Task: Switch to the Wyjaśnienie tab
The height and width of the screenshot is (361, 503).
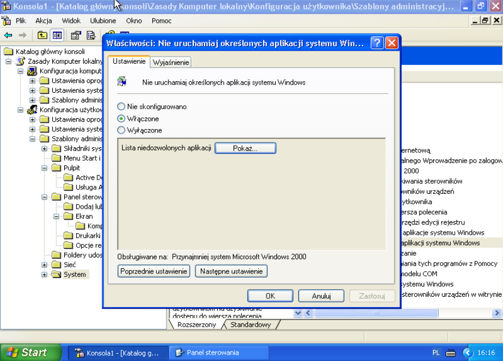Action: coord(171,63)
